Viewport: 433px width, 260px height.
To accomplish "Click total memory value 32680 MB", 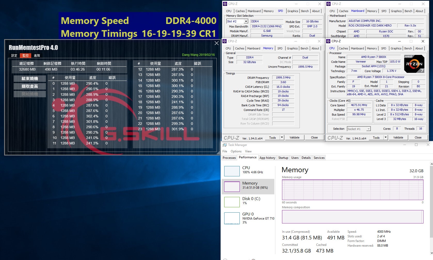I will point(27,69).
